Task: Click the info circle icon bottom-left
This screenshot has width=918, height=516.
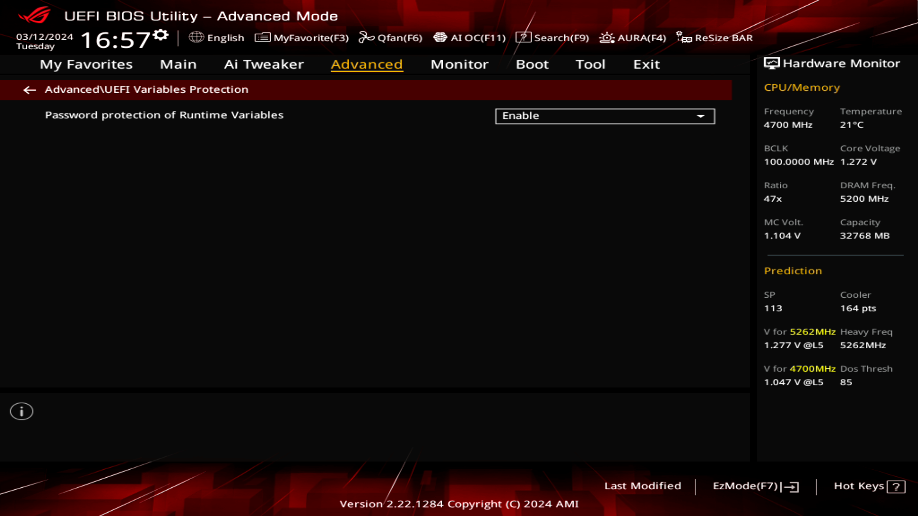Action: tap(21, 411)
